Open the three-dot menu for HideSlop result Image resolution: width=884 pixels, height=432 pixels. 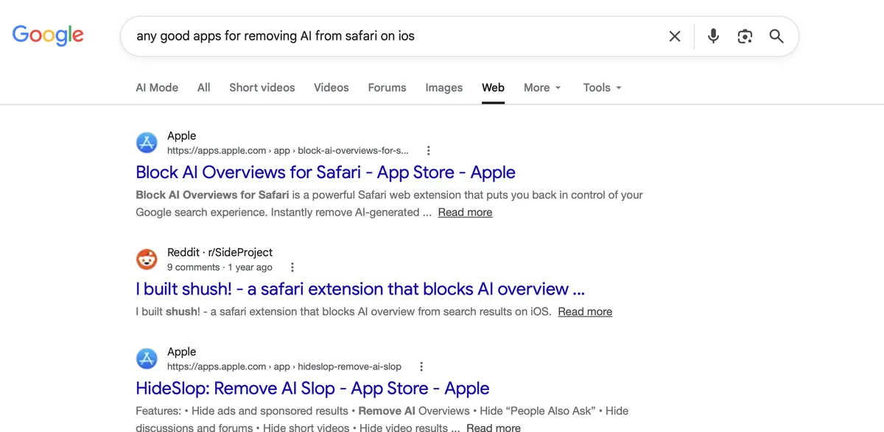[x=421, y=367]
